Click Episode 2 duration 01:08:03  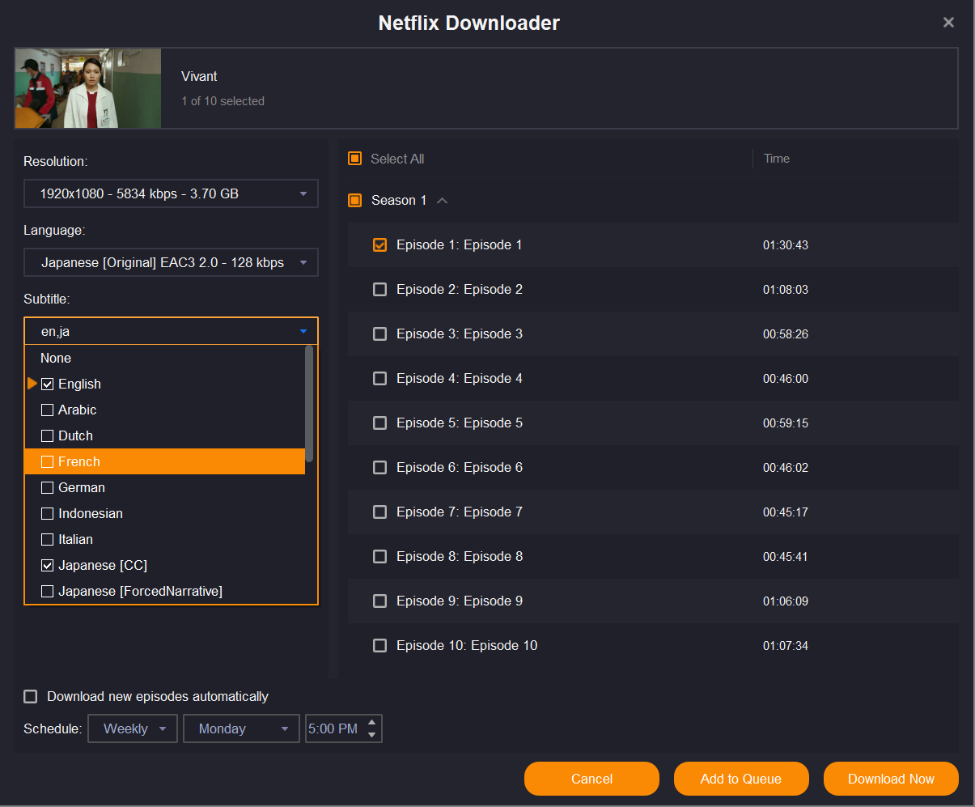(x=785, y=289)
